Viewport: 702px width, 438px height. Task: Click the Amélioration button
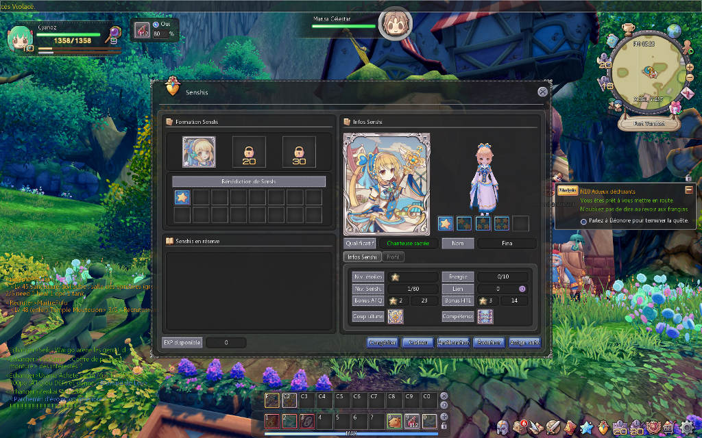click(x=454, y=342)
